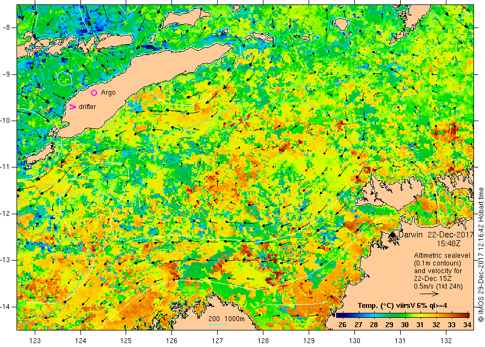
Task: Click latitude axis label -8
Action: click(6, 28)
